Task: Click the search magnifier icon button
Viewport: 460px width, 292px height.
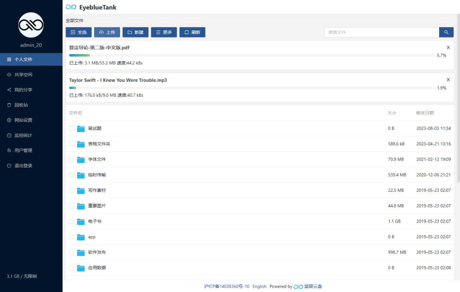Action: (x=446, y=32)
